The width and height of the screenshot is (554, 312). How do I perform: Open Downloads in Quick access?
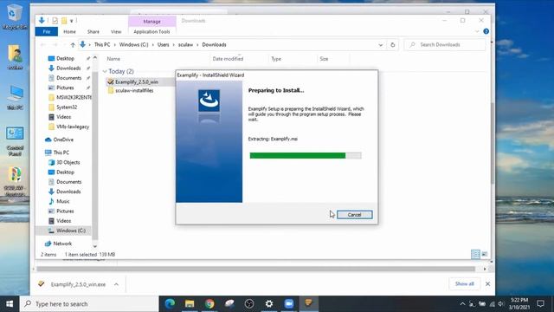[x=68, y=68]
